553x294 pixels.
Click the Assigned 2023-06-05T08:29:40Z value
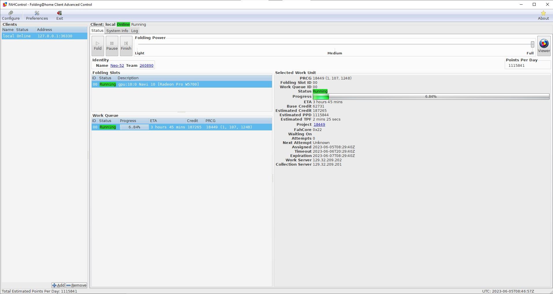coord(334,147)
